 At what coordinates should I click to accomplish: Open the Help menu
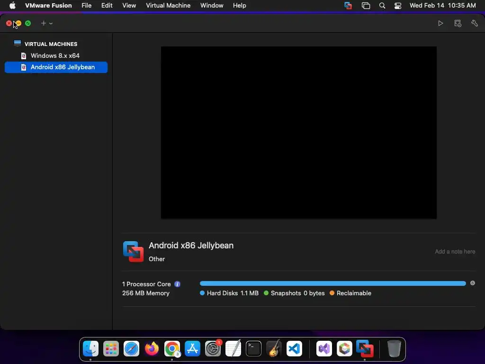(x=239, y=6)
